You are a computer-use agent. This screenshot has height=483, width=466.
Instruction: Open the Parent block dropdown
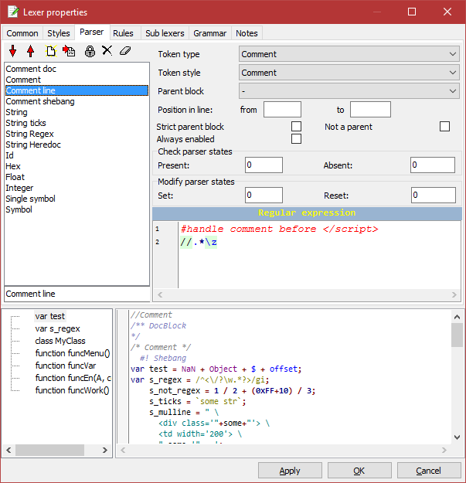click(x=349, y=91)
